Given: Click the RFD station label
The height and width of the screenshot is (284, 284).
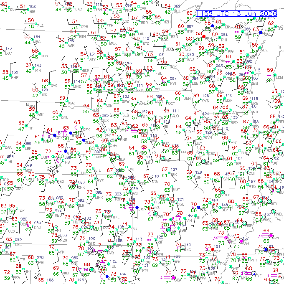Looking at the screenshot, I should click(234, 123).
